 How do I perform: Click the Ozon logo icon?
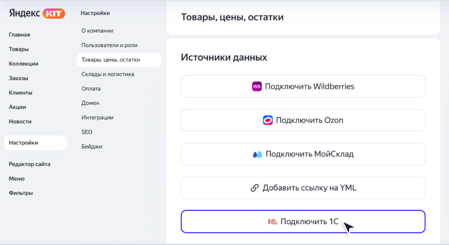click(x=268, y=120)
